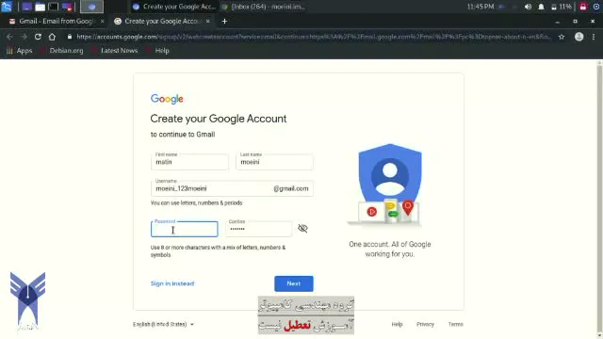Open the footer Help link
Viewport: 603px width, 339px height.
[x=397, y=324]
